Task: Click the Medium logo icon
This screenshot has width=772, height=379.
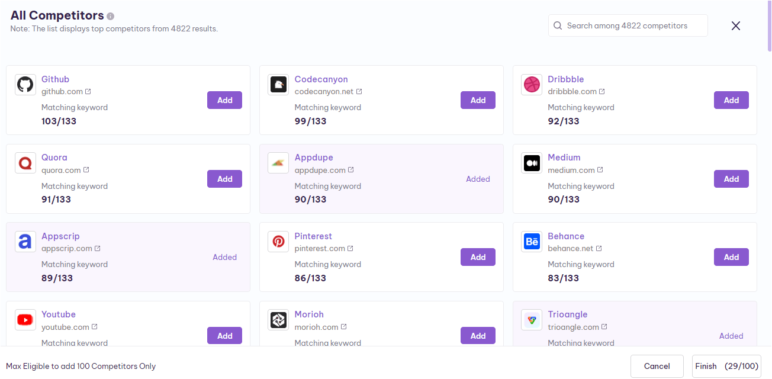Action: 532,163
